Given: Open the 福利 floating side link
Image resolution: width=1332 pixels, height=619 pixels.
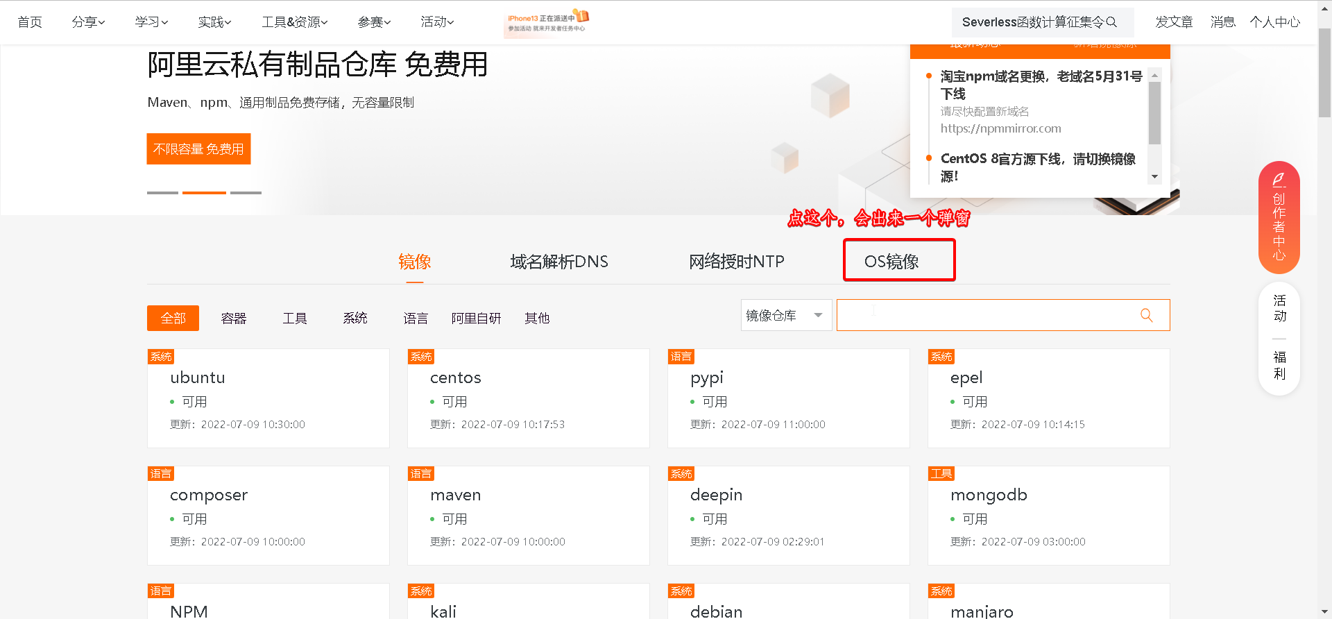Looking at the screenshot, I should pos(1279,366).
